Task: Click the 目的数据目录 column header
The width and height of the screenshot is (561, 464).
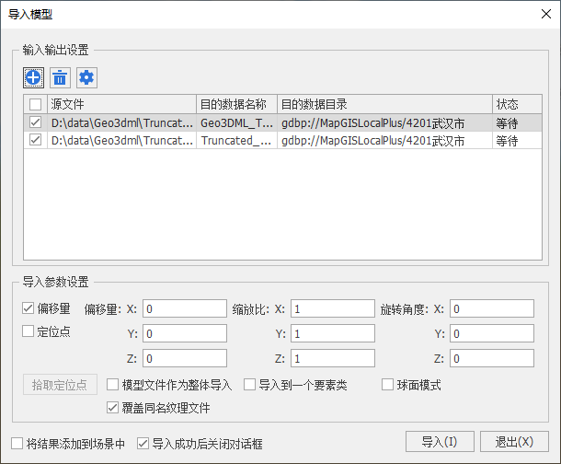Action: tap(384, 104)
